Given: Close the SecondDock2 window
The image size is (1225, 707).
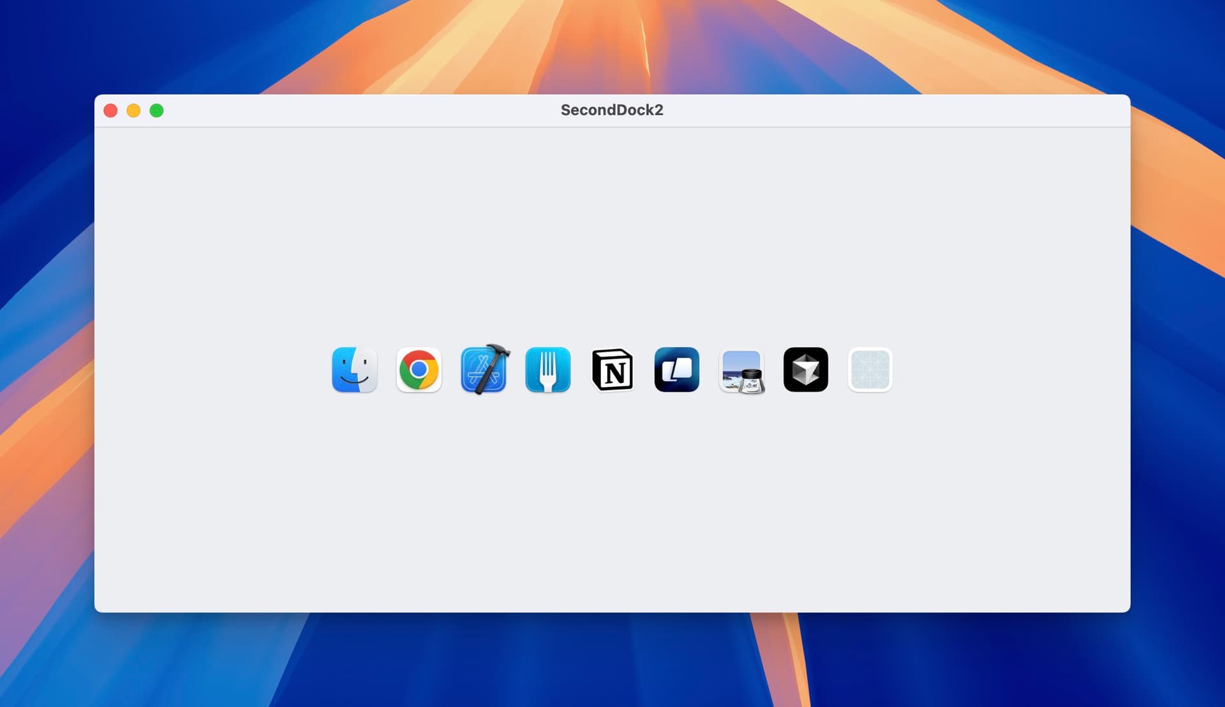Looking at the screenshot, I should [110, 110].
